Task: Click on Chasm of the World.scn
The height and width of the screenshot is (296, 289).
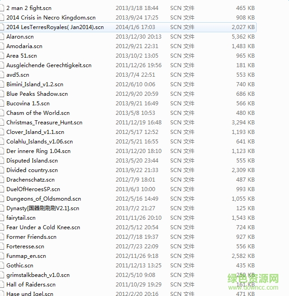Action: (38, 113)
